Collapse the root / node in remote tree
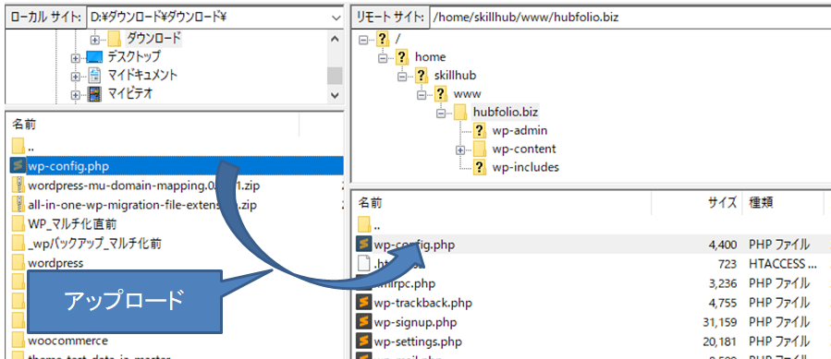 [x=363, y=39]
